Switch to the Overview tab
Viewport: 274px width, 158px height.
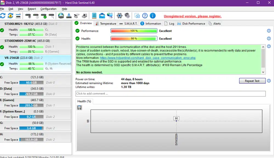(x=83, y=23)
